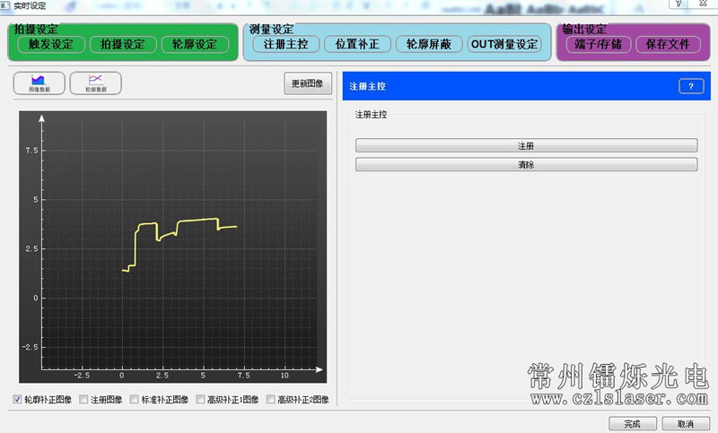Check the 高级补正1图像 option

(201, 400)
